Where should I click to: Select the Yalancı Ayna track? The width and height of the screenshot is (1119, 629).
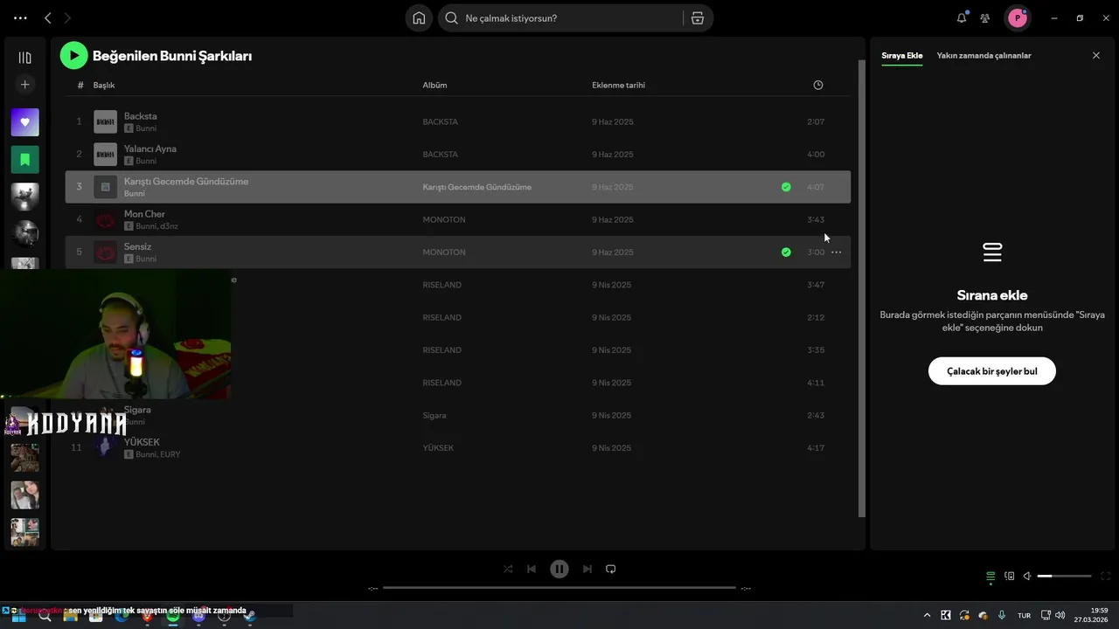[150, 149]
